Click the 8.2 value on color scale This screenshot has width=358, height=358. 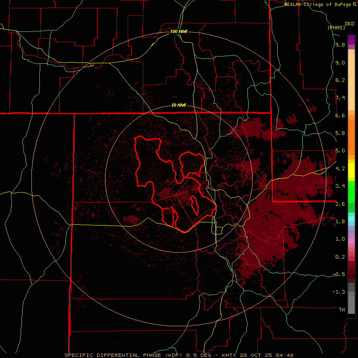pyautogui.click(x=340, y=80)
